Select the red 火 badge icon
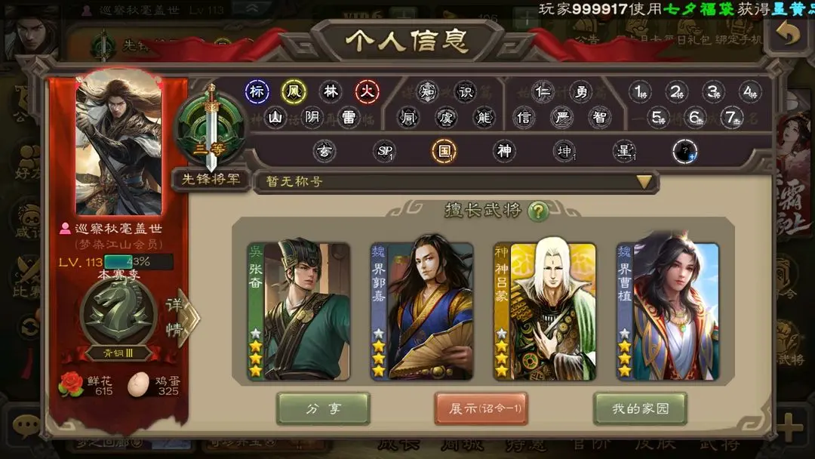This screenshot has height=459, width=815. [367, 92]
